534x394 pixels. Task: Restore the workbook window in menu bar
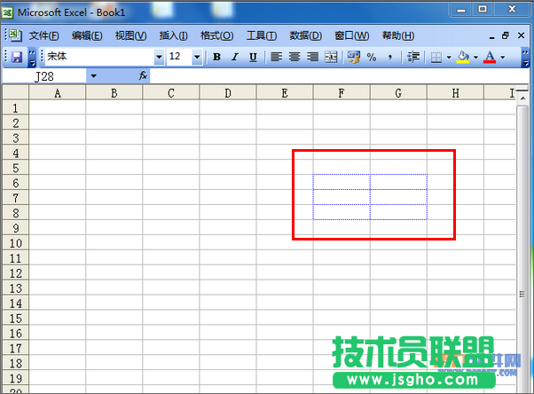(506, 35)
